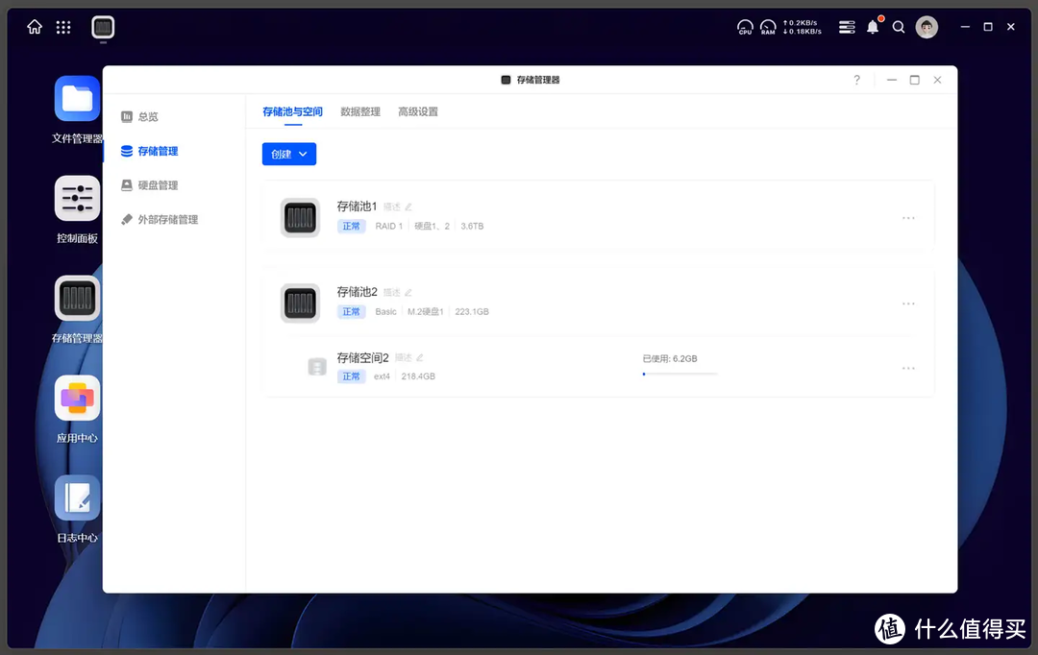Open 应用中心 app center on the desktop
The width and height of the screenshot is (1038, 655).
click(x=76, y=398)
